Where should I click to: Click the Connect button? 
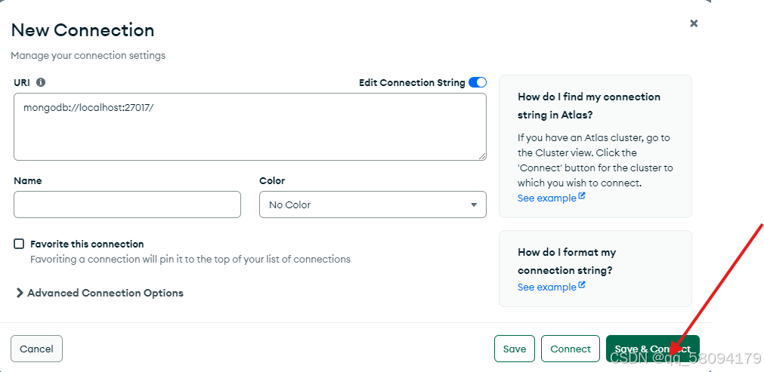click(571, 349)
